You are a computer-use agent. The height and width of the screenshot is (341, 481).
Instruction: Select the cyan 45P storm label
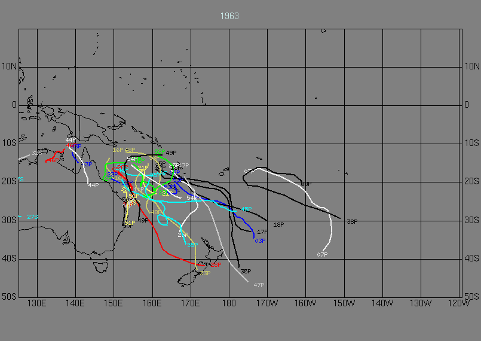(x=246, y=209)
